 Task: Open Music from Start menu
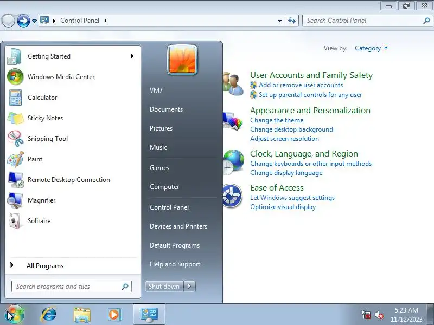pos(158,147)
